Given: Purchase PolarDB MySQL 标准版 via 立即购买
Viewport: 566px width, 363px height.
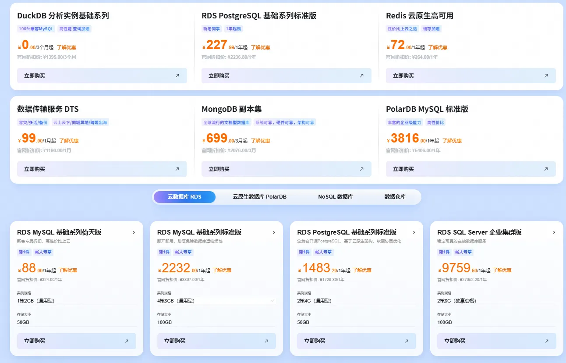Looking at the screenshot, I should pyautogui.click(x=471, y=169).
